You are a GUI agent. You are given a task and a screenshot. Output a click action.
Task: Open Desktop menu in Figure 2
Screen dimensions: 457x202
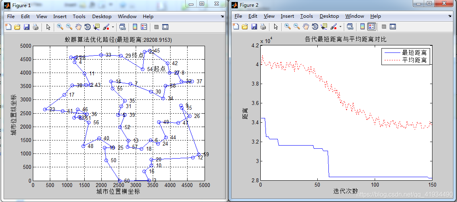coord(329,16)
